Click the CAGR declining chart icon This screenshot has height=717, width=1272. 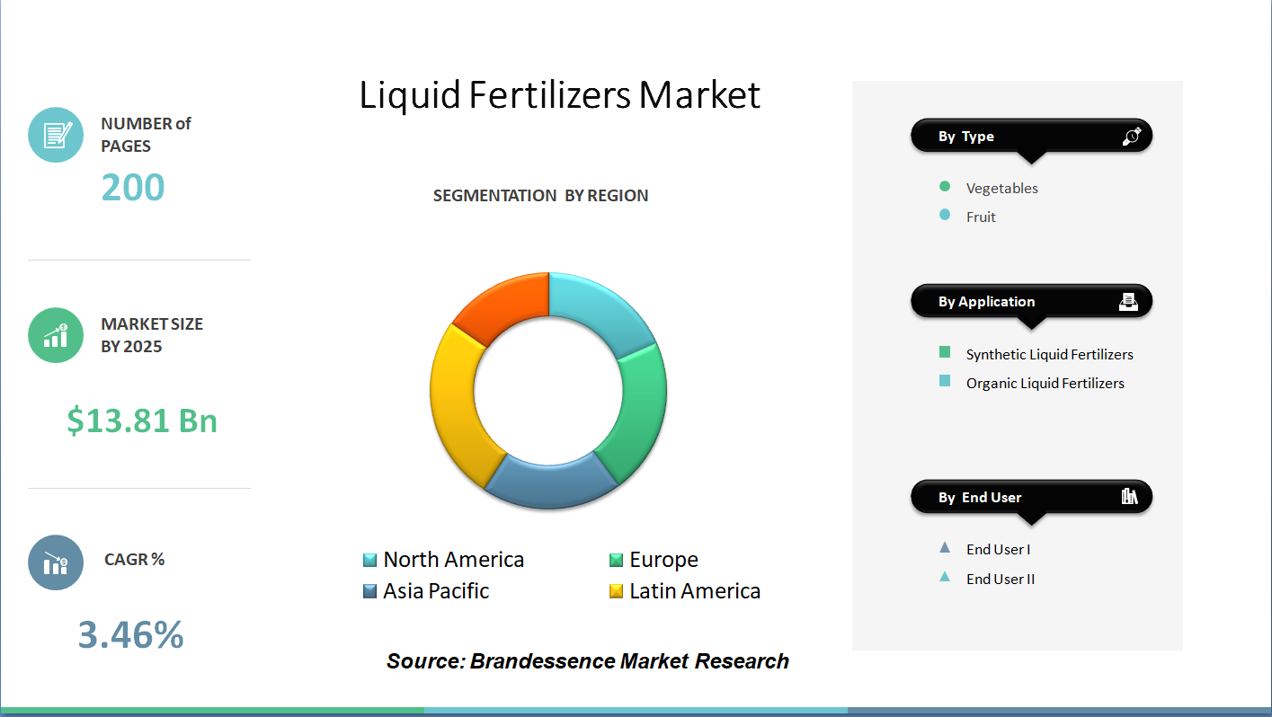(56, 562)
